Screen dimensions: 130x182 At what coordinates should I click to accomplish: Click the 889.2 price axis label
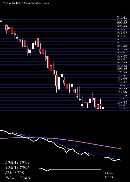[x=121, y=29]
